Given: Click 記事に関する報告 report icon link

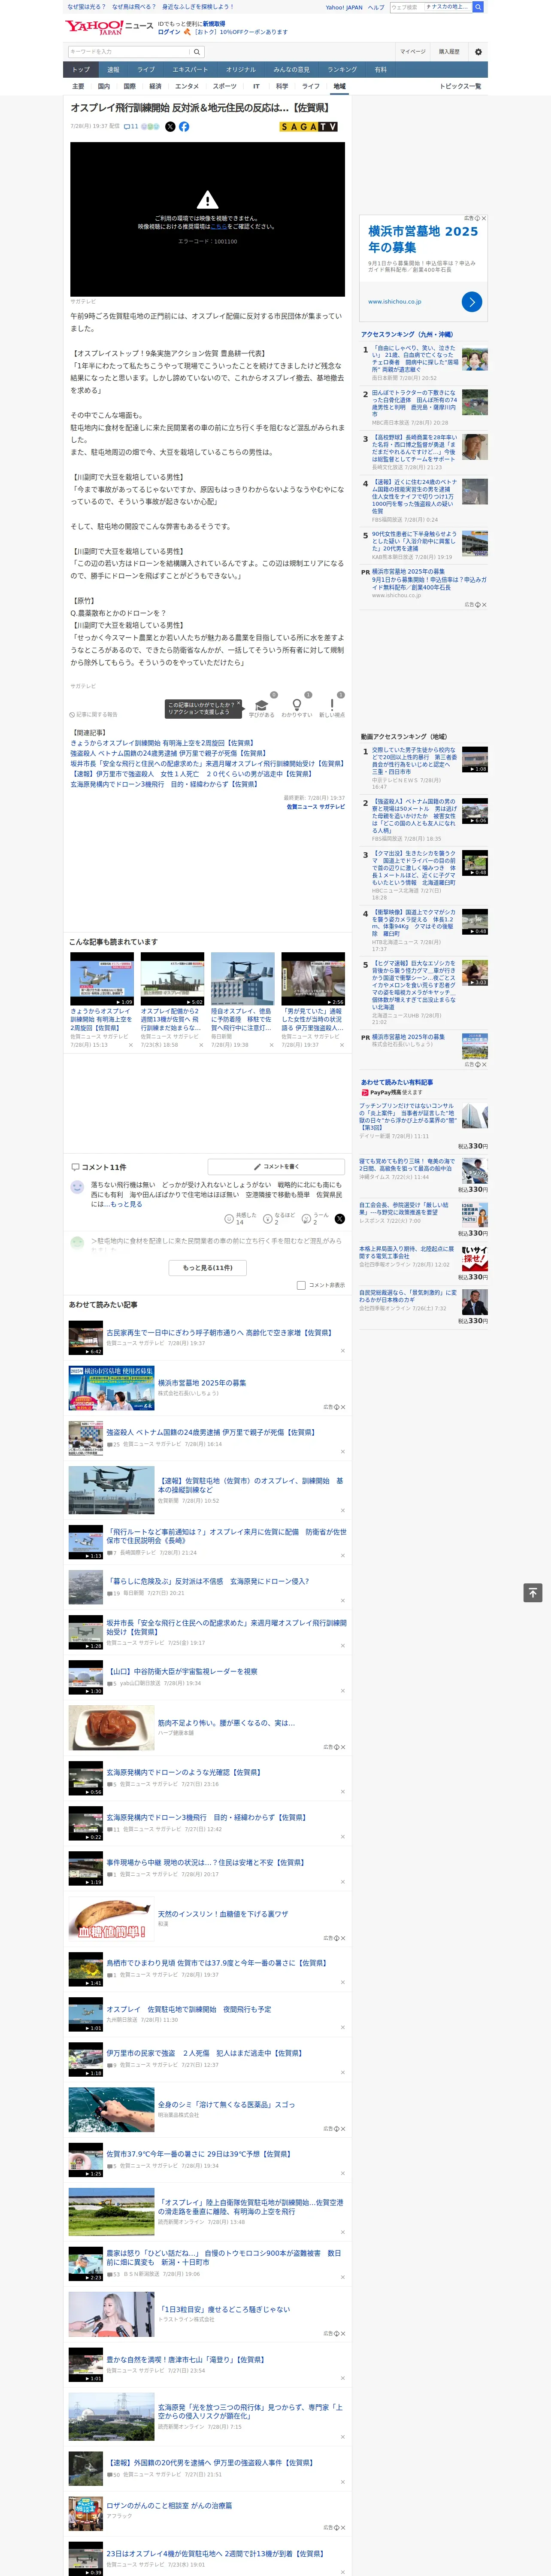Looking at the screenshot, I should pyautogui.click(x=94, y=715).
